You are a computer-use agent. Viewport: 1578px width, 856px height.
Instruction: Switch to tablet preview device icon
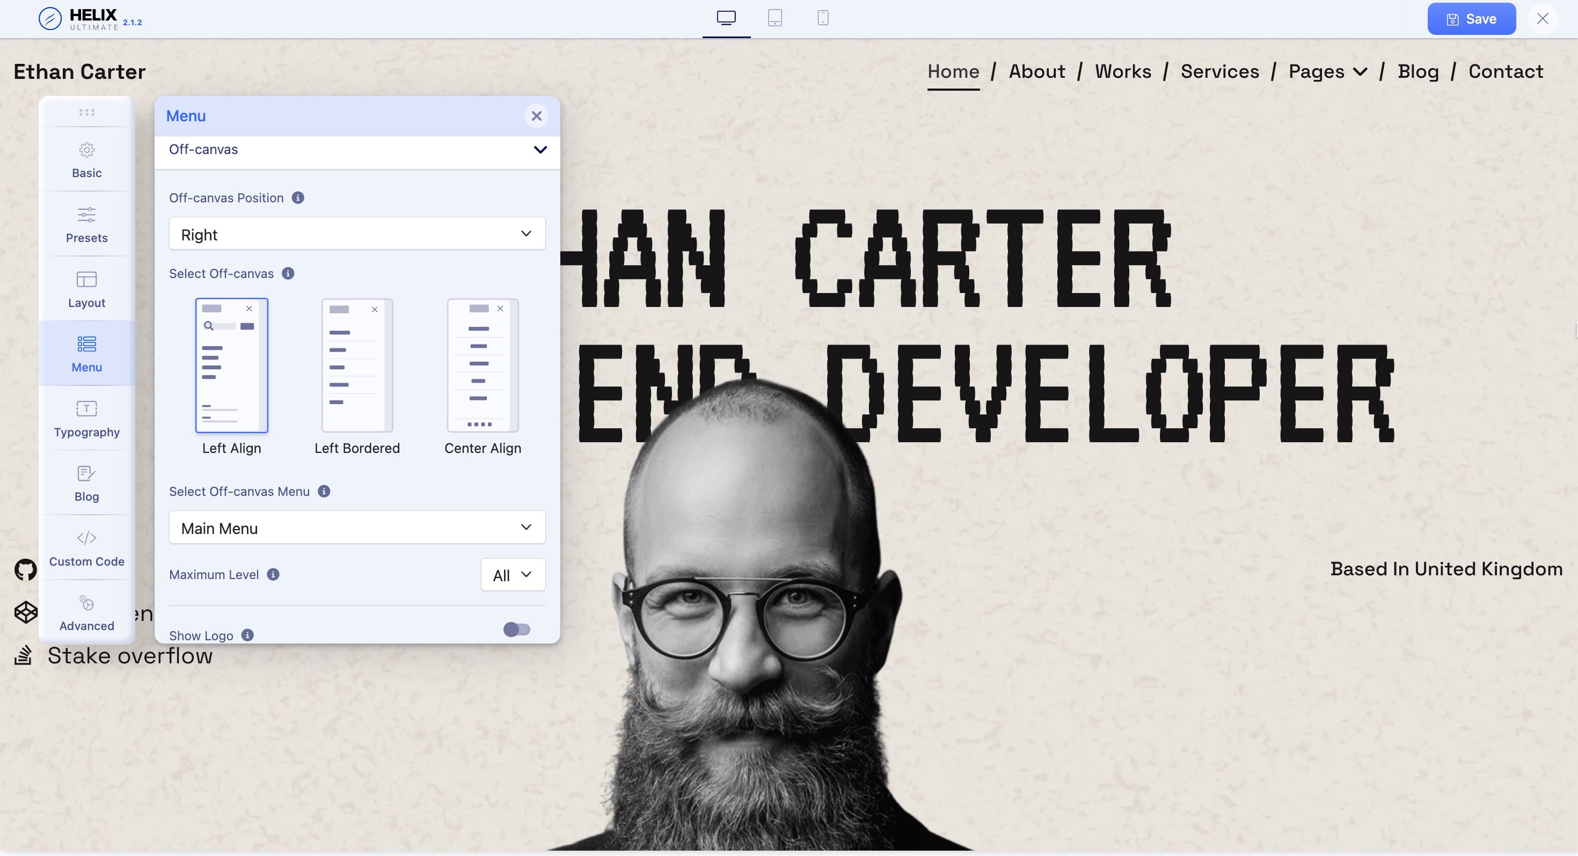point(775,18)
